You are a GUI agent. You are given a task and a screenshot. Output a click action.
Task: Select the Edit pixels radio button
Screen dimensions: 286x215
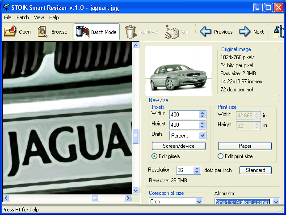pos(154,156)
